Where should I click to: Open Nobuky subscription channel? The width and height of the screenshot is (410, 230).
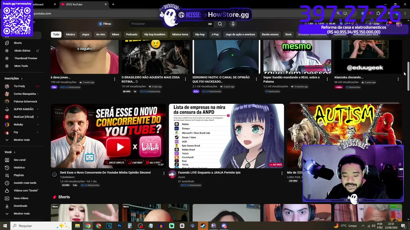[x=18, y=125]
